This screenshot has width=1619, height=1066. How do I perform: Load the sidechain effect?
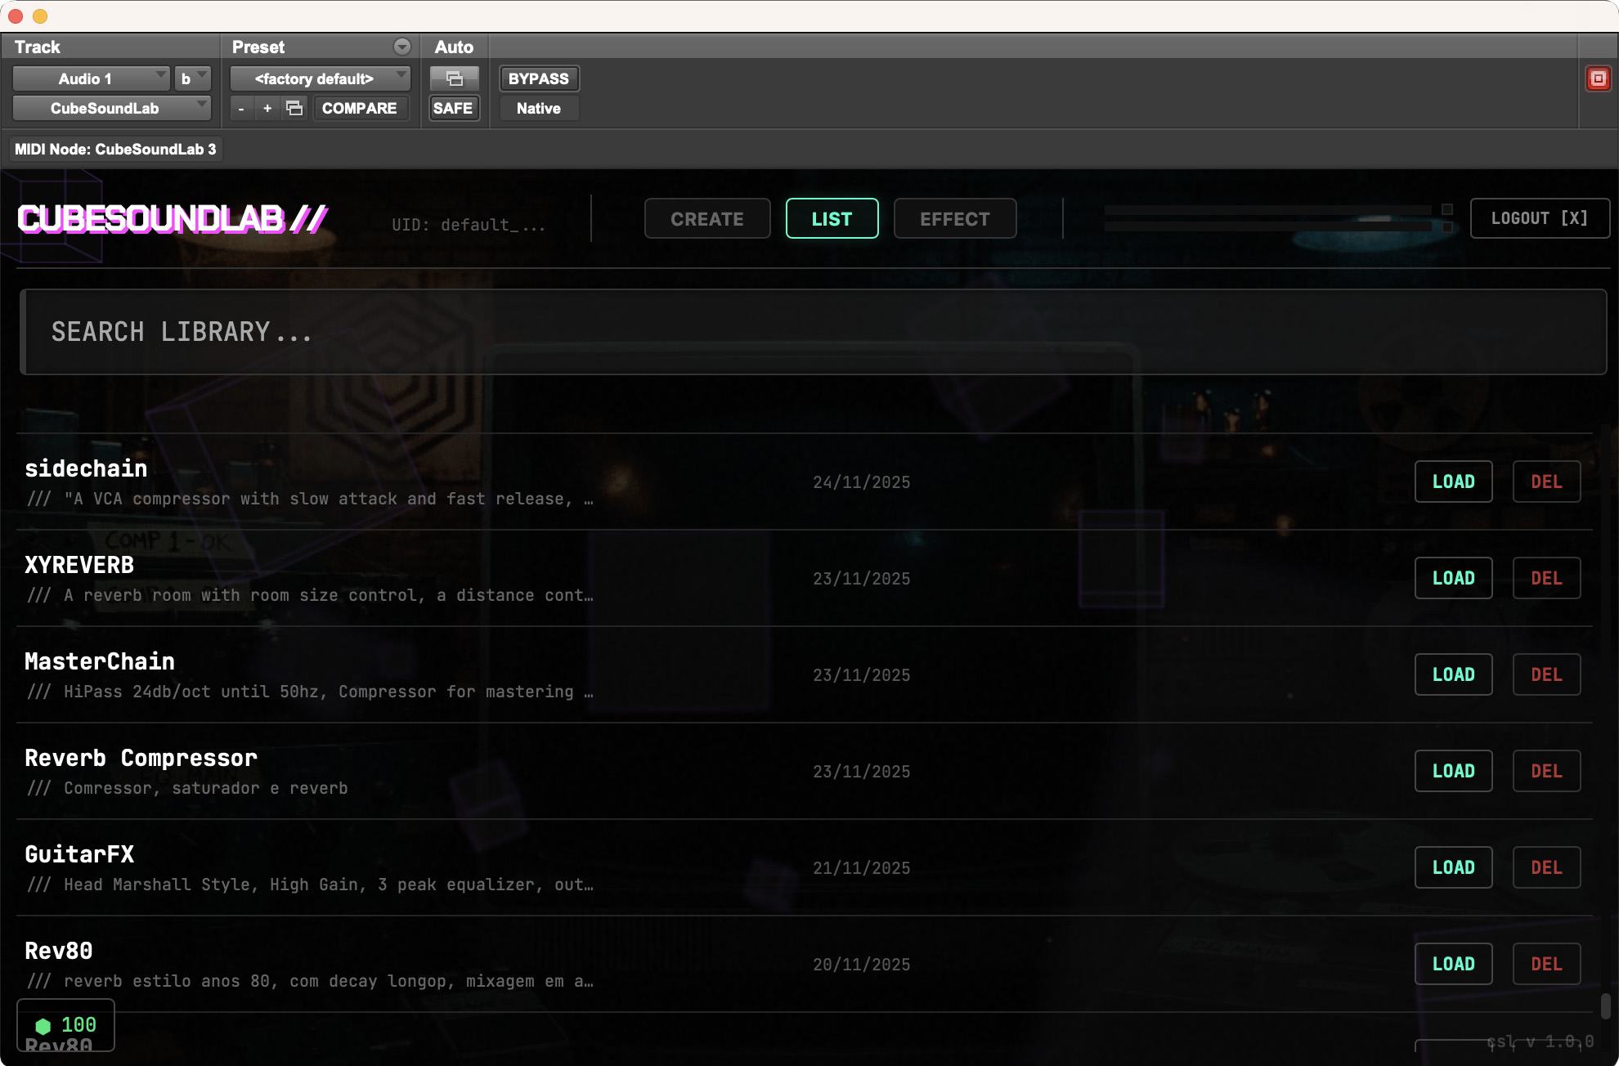pos(1453,481)
